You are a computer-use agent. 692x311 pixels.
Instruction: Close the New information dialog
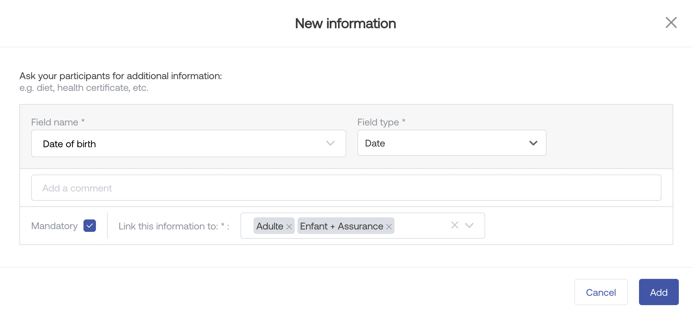tap(671, 23)
